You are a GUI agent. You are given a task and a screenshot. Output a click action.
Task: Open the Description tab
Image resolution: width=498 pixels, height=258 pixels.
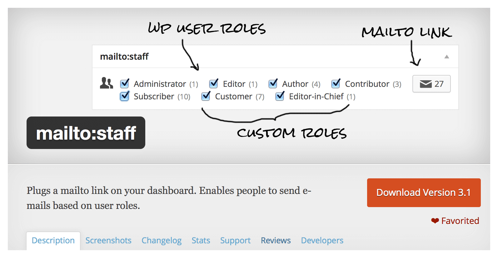(x=53, y=241)
